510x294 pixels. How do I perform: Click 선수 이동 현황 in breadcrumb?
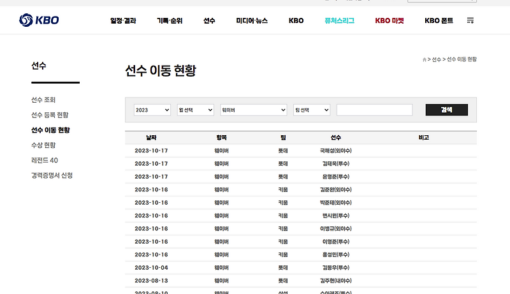[x=462, y=59]
